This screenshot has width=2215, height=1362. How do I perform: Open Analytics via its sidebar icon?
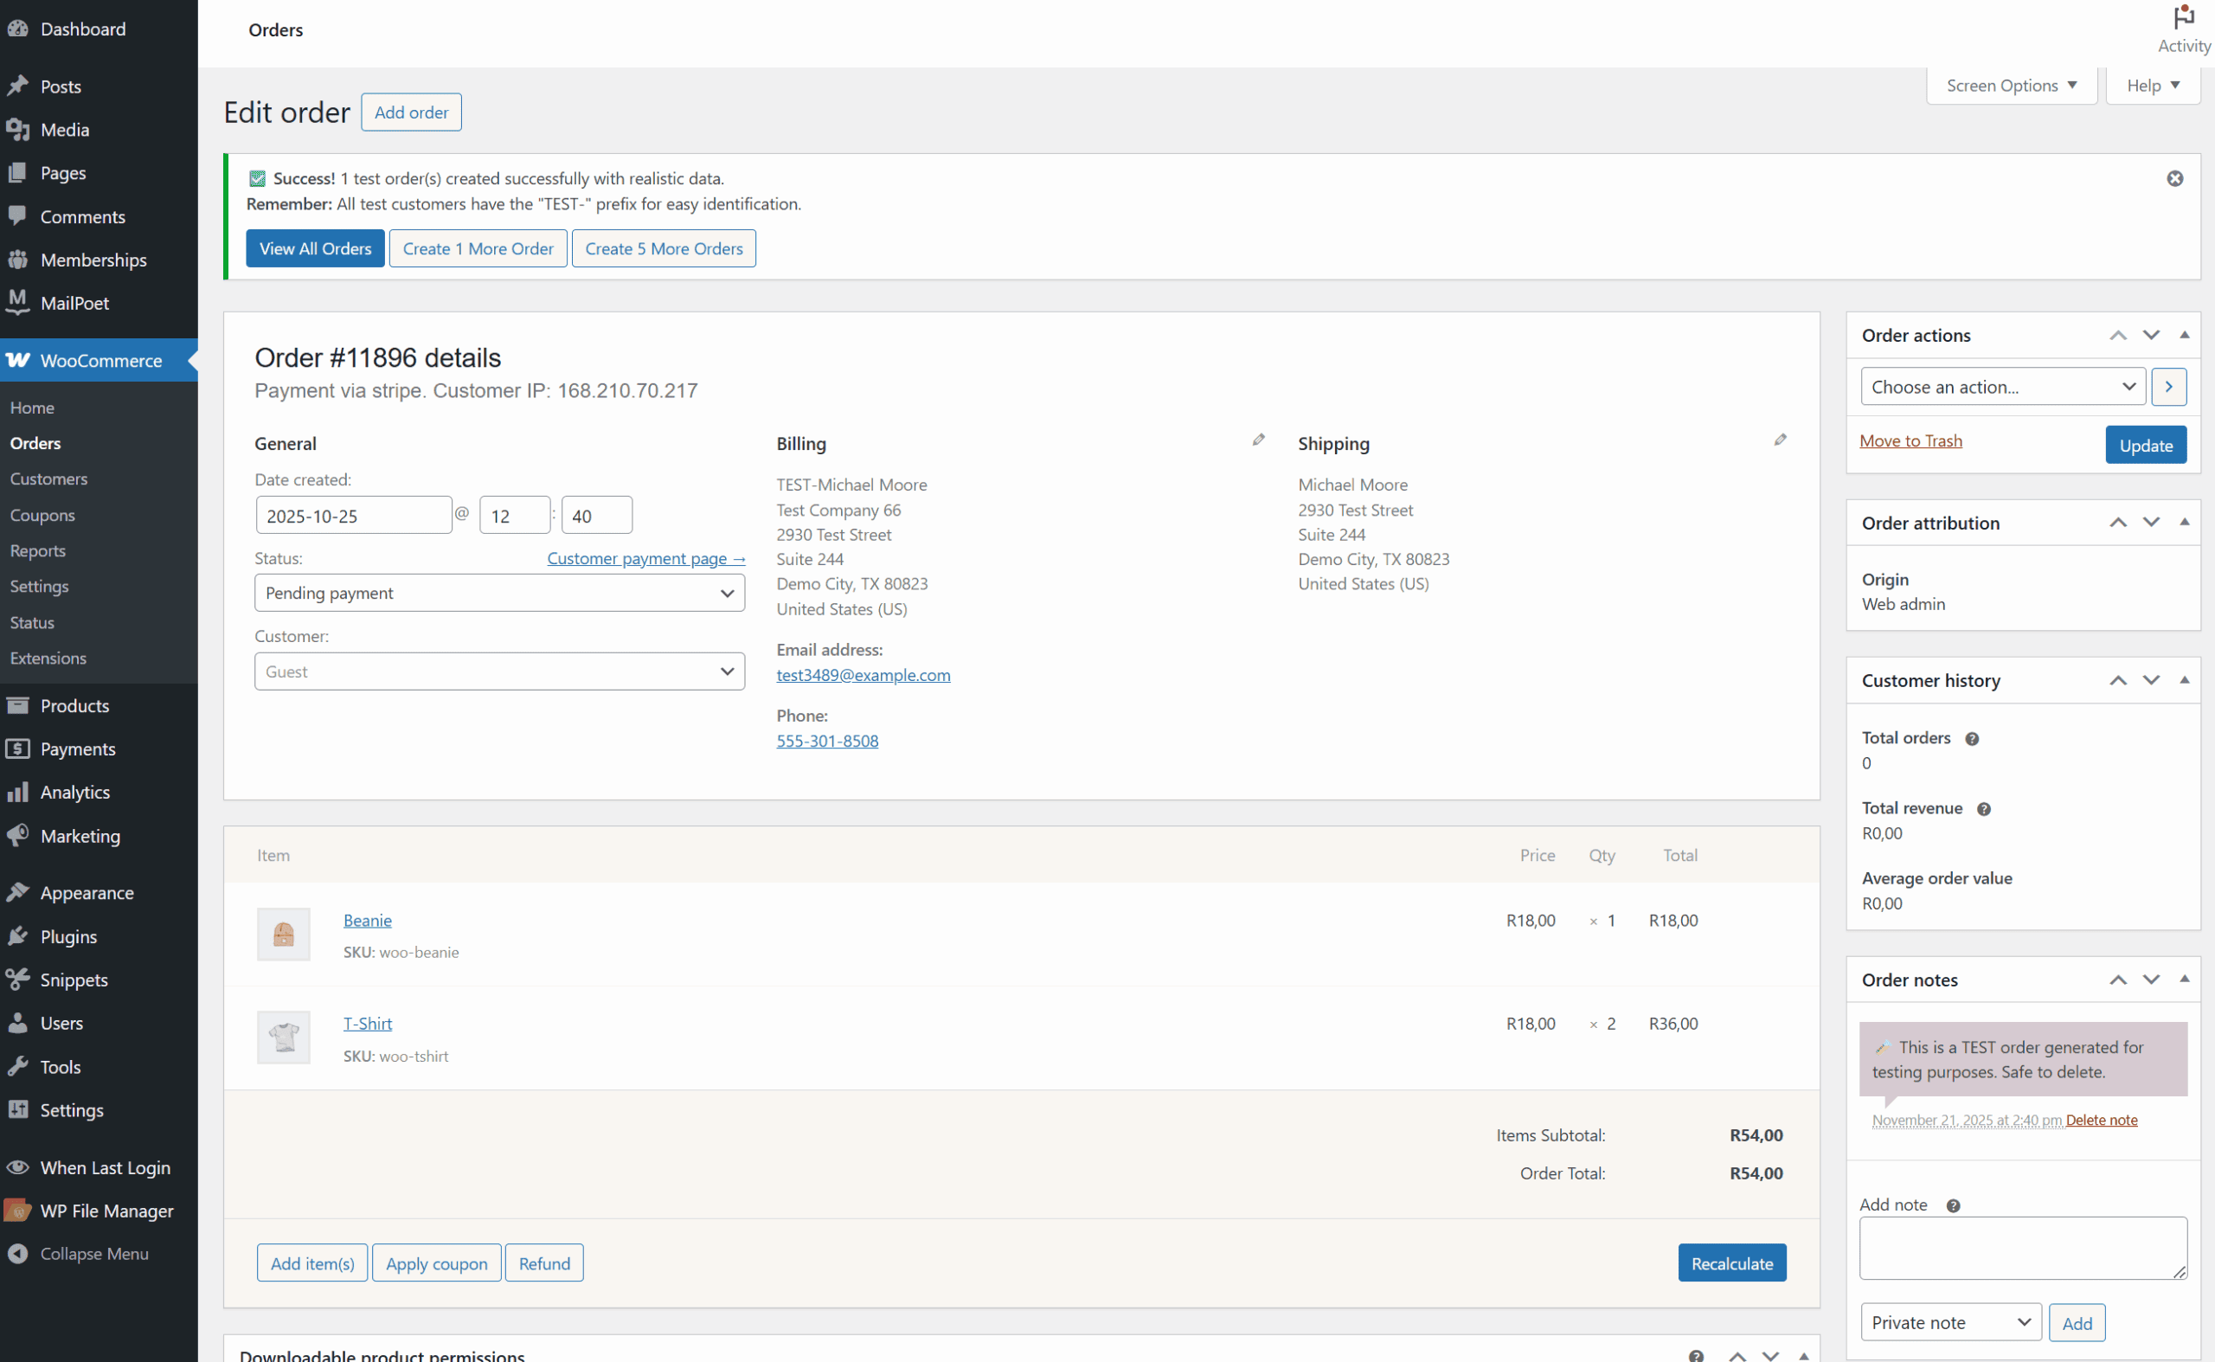17,792
